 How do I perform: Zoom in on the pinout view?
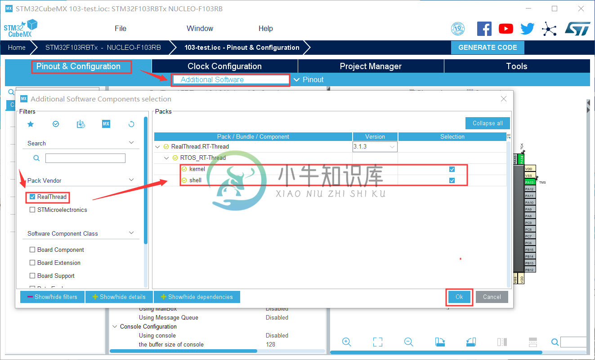(346, 342)
